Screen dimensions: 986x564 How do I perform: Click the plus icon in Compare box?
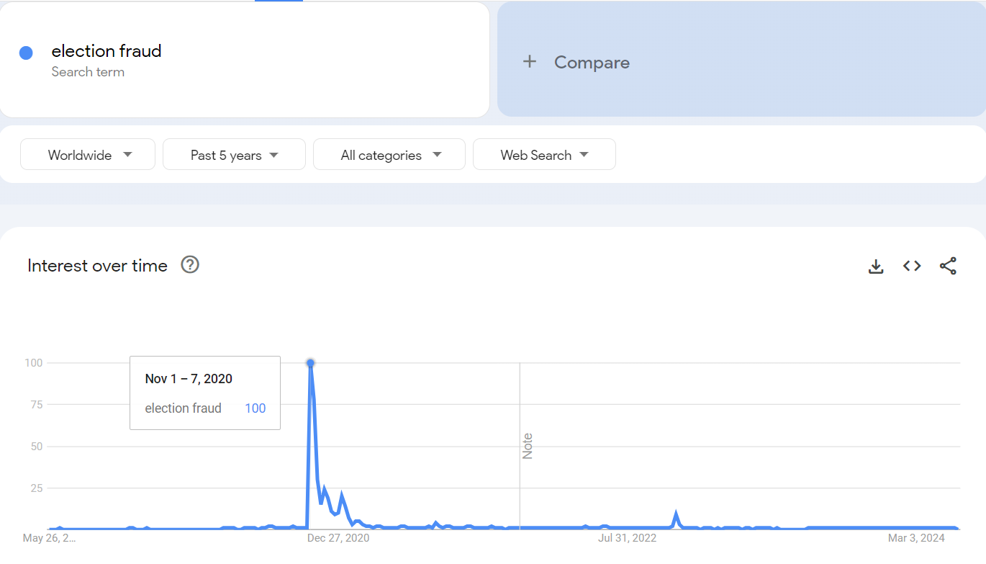coord(530,62)
